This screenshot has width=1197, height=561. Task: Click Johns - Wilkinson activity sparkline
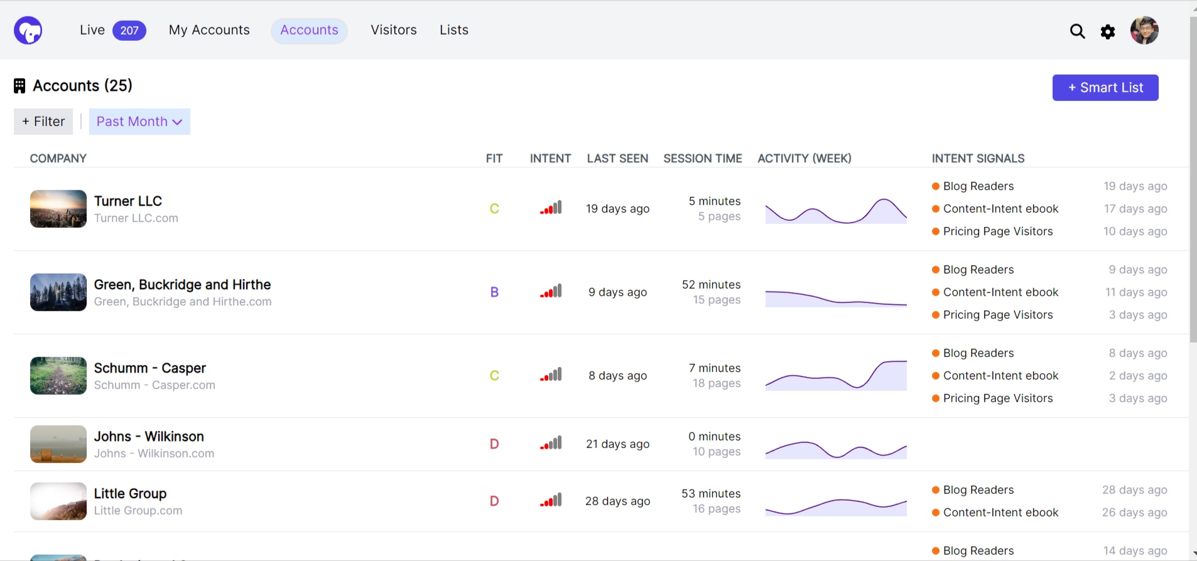(x=836, y=450)
